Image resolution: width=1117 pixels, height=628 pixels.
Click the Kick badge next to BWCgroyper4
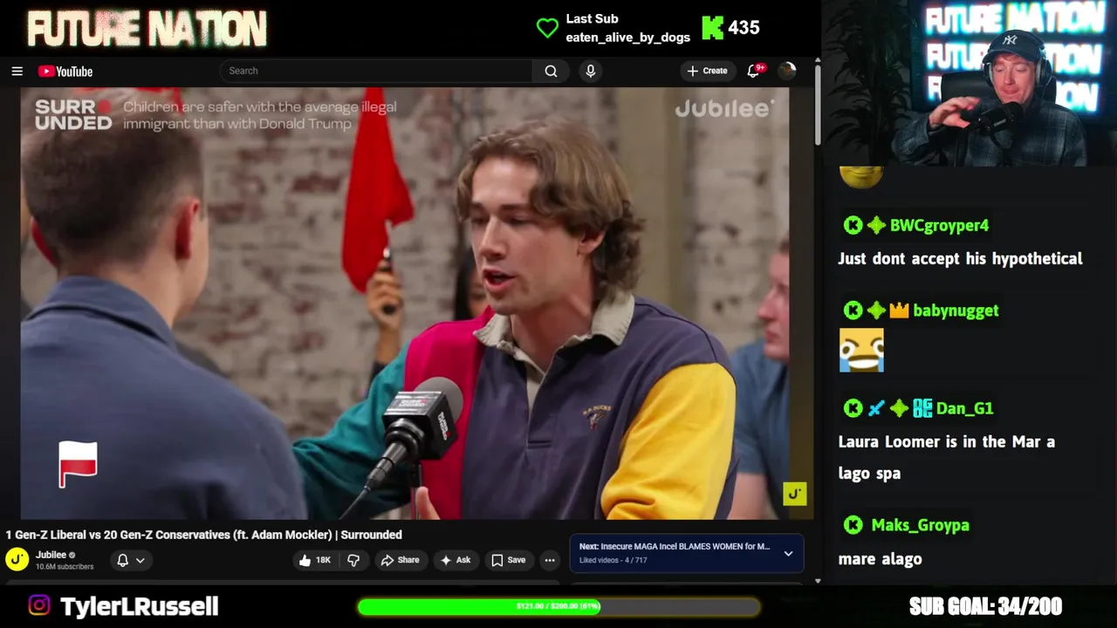(853, 225)
